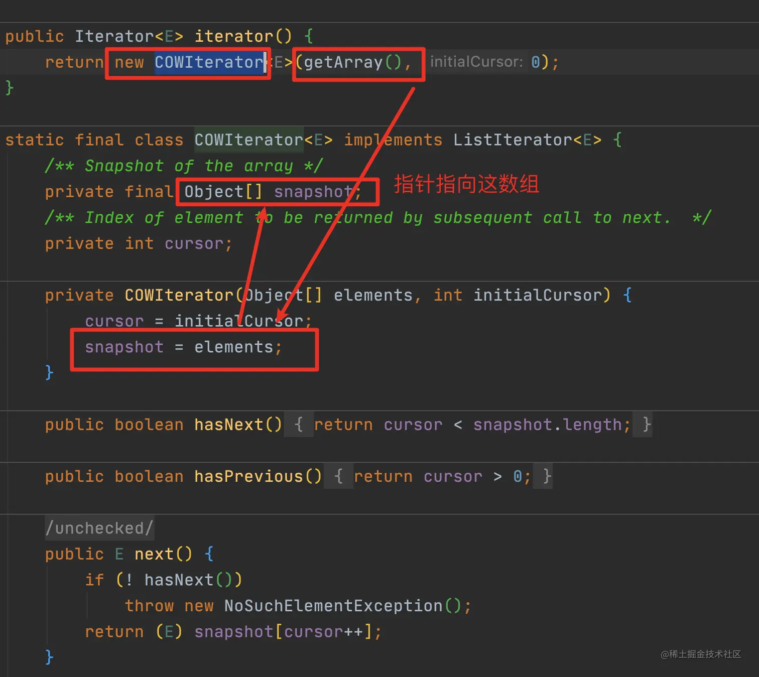This screenshot has width=759, height=677.
Task: Click the getArray() method call
Action: click(352, 62)
